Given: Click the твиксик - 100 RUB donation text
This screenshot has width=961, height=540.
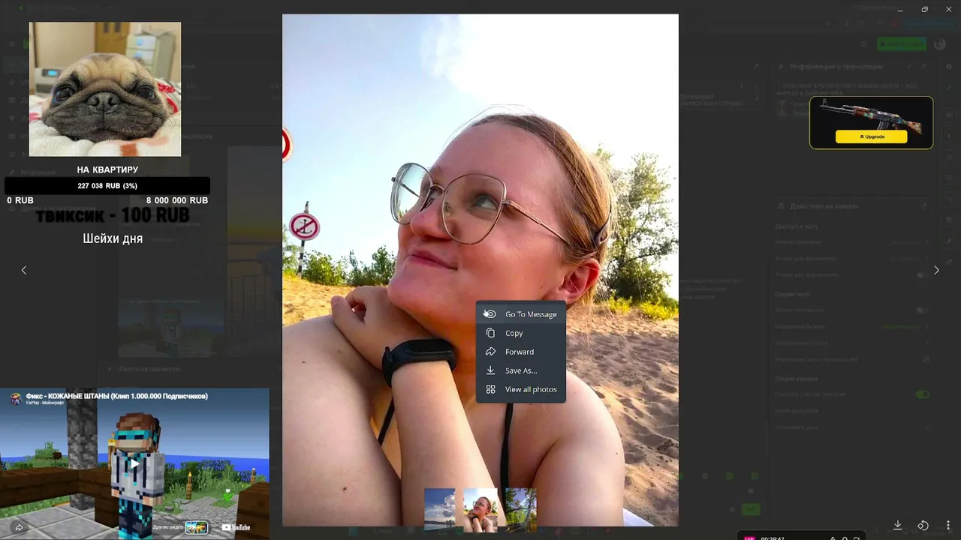Looking at the screenshot, I should coord(113,216).
